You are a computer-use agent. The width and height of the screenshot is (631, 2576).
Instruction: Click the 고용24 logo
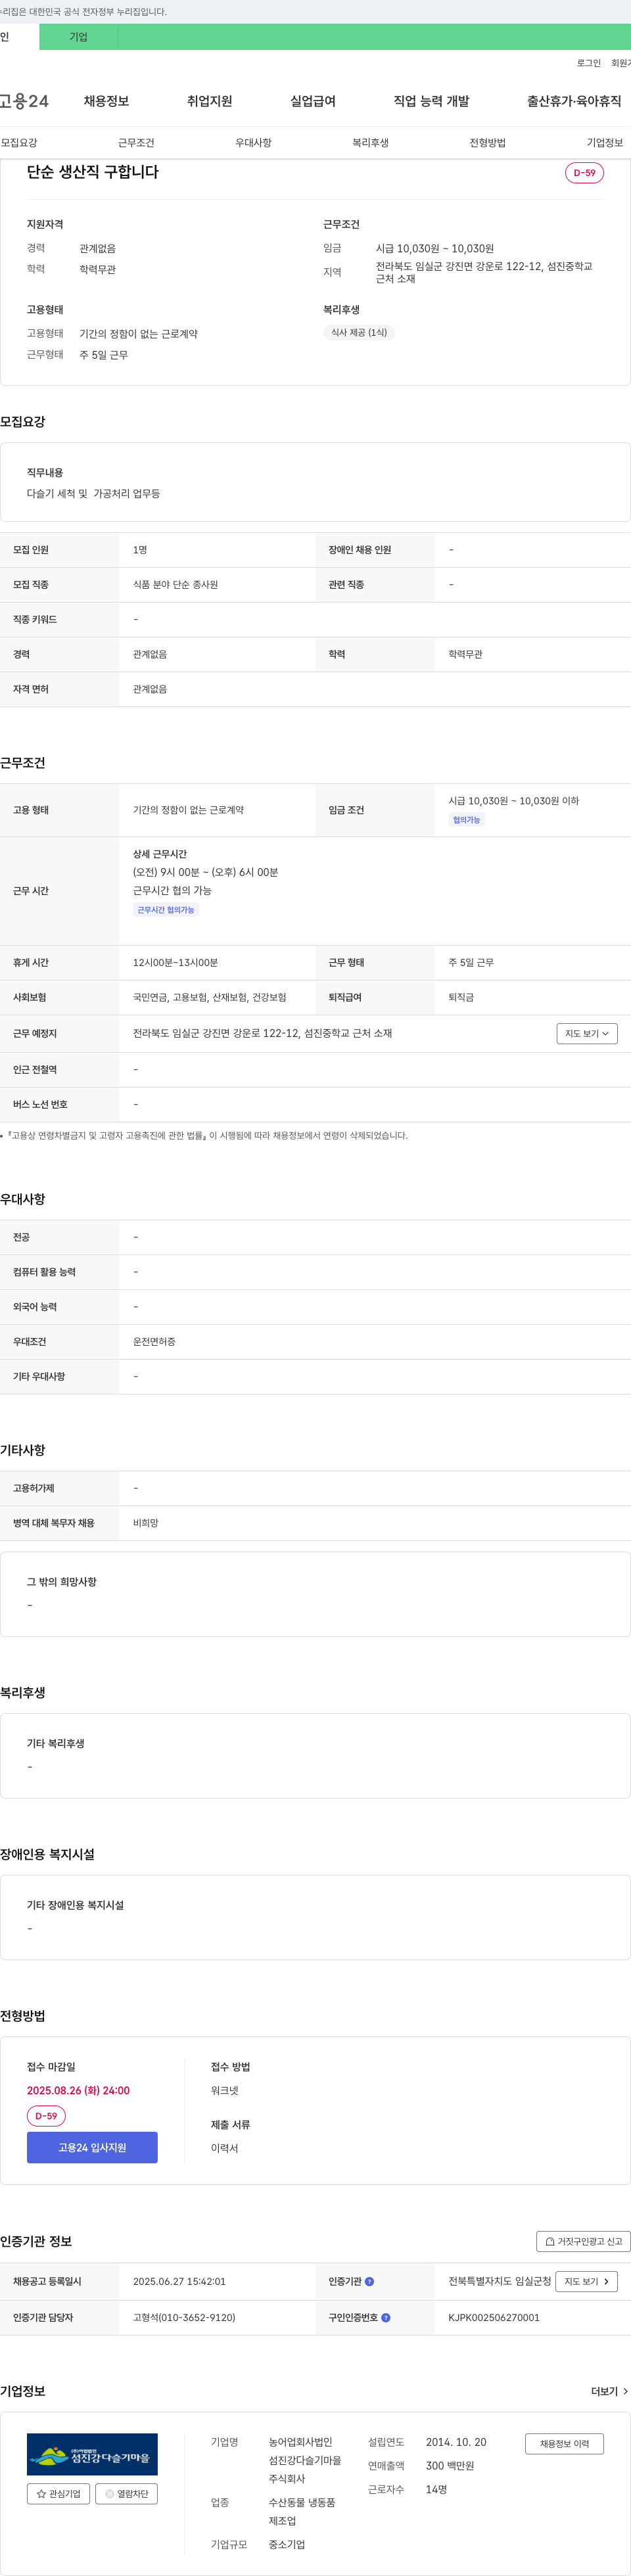pyautogui.click(x=24, y=101)
